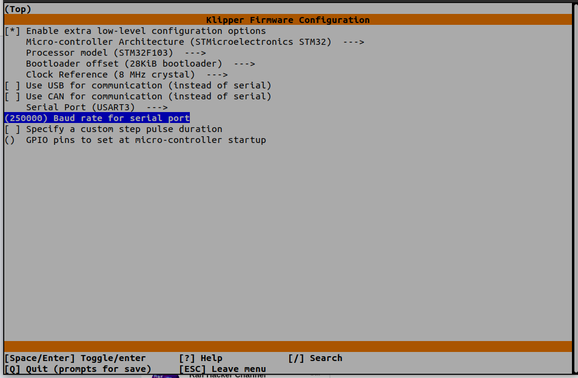Click the [ESC] Leave menu hint
This screenshot has width=578, height=378.
click(223, 369)
